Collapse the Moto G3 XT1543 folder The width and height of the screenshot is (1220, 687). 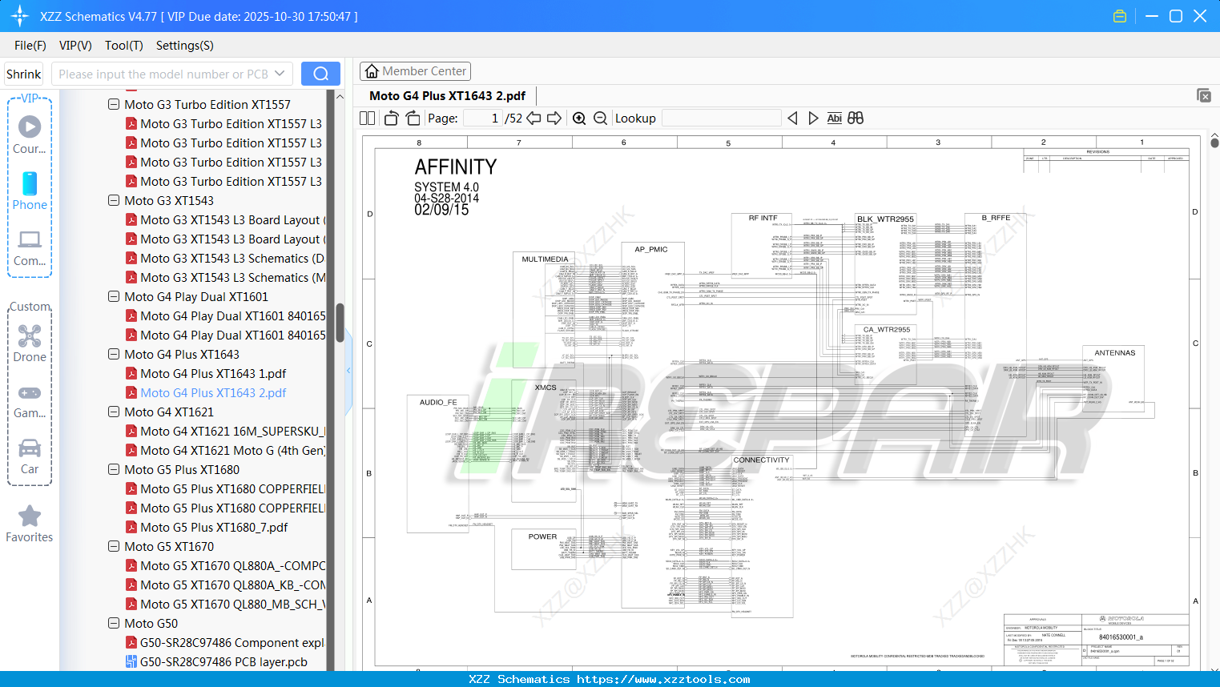tap(114, 200)
